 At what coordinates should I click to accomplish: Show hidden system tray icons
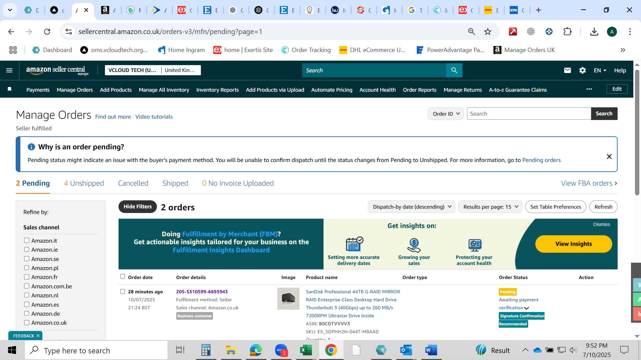525,350
